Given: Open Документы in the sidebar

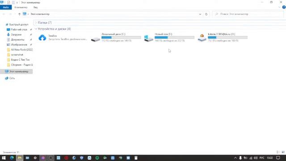Looking at the screenshot, I should coord(17,40).
